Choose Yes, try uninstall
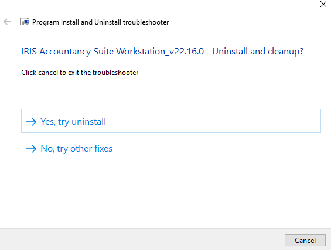The image size is (331, 250). [171, 121]
